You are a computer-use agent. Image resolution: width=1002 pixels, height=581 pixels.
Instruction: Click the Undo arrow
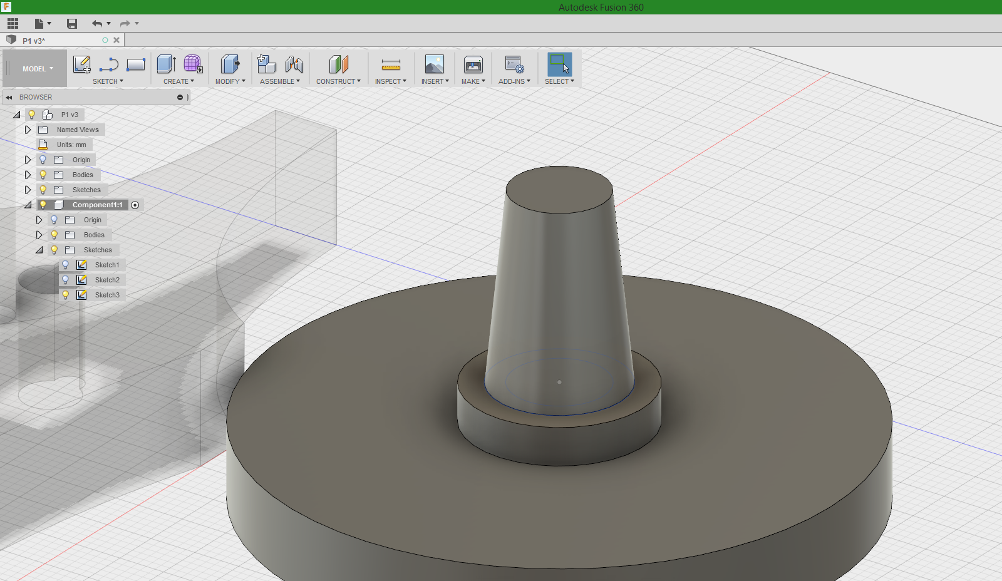[97, 24]
